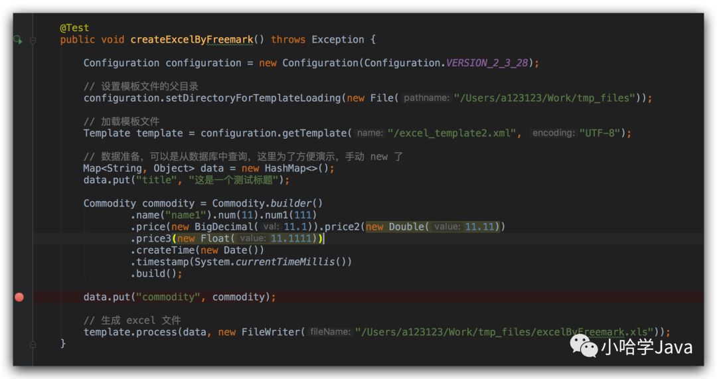Click the encoding inlay hint label
717x379 pixels.
pyautogui.click(x=553, y=133)
